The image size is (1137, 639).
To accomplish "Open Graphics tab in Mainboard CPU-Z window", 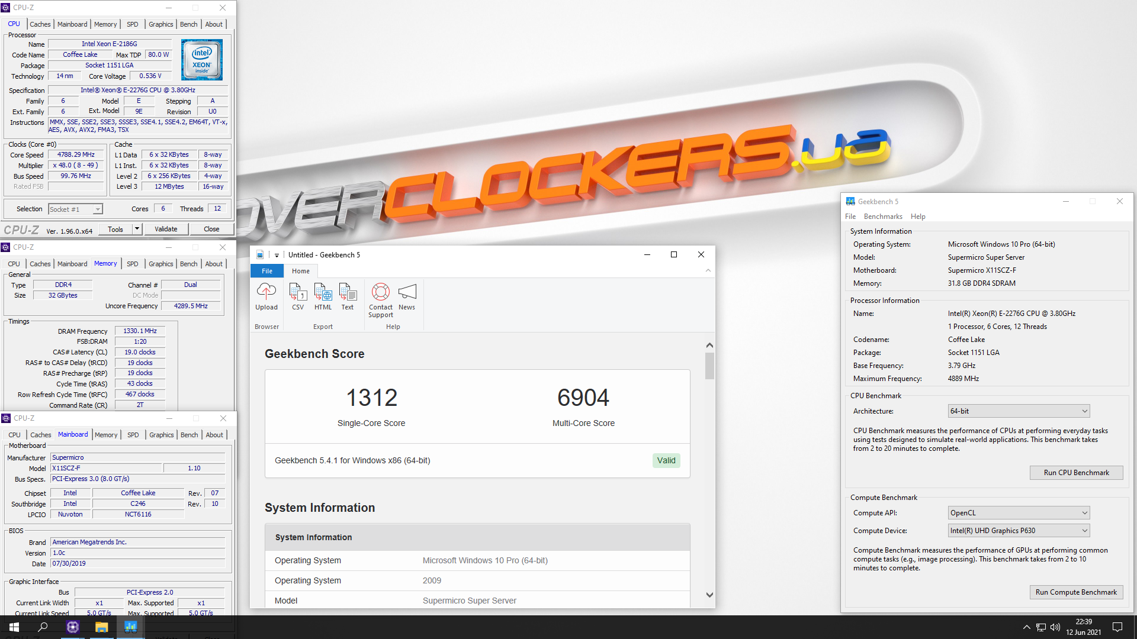I will point(162,435).
